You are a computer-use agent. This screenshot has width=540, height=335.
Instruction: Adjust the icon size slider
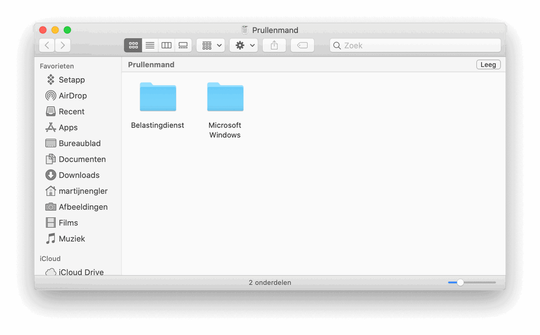(x=460, y=283)
